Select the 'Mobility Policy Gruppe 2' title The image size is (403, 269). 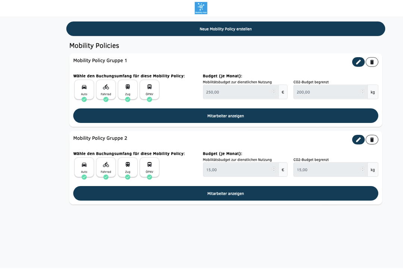pos(100,138)
